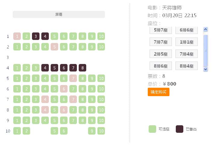Select green seat 1 in row 4
The image size is (218, 146).
point(17,68)
